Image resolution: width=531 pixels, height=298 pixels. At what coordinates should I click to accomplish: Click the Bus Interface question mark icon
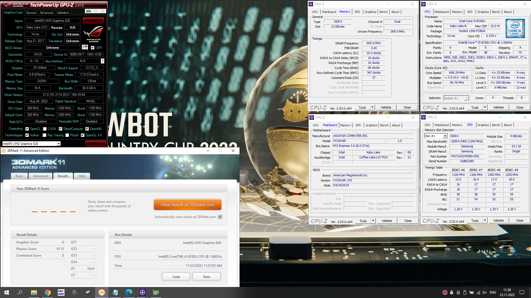102,61
